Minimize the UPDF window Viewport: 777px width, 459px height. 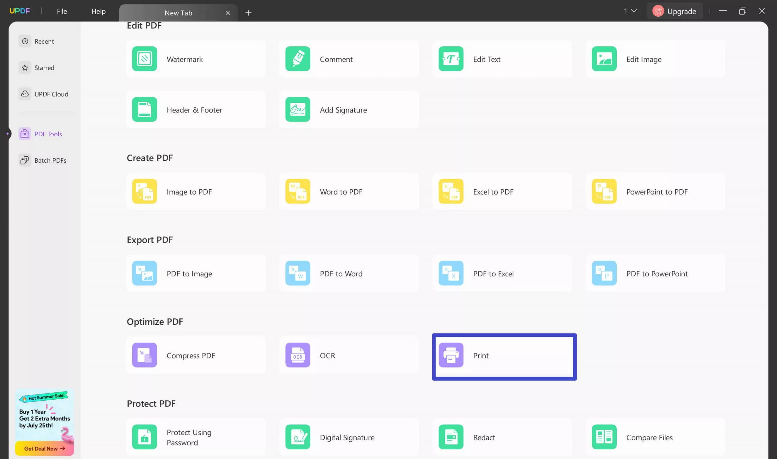coord(723,11)
